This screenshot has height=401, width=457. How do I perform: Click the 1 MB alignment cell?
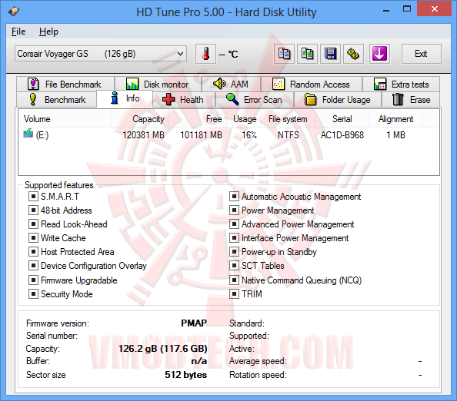(x=395, y=135)
